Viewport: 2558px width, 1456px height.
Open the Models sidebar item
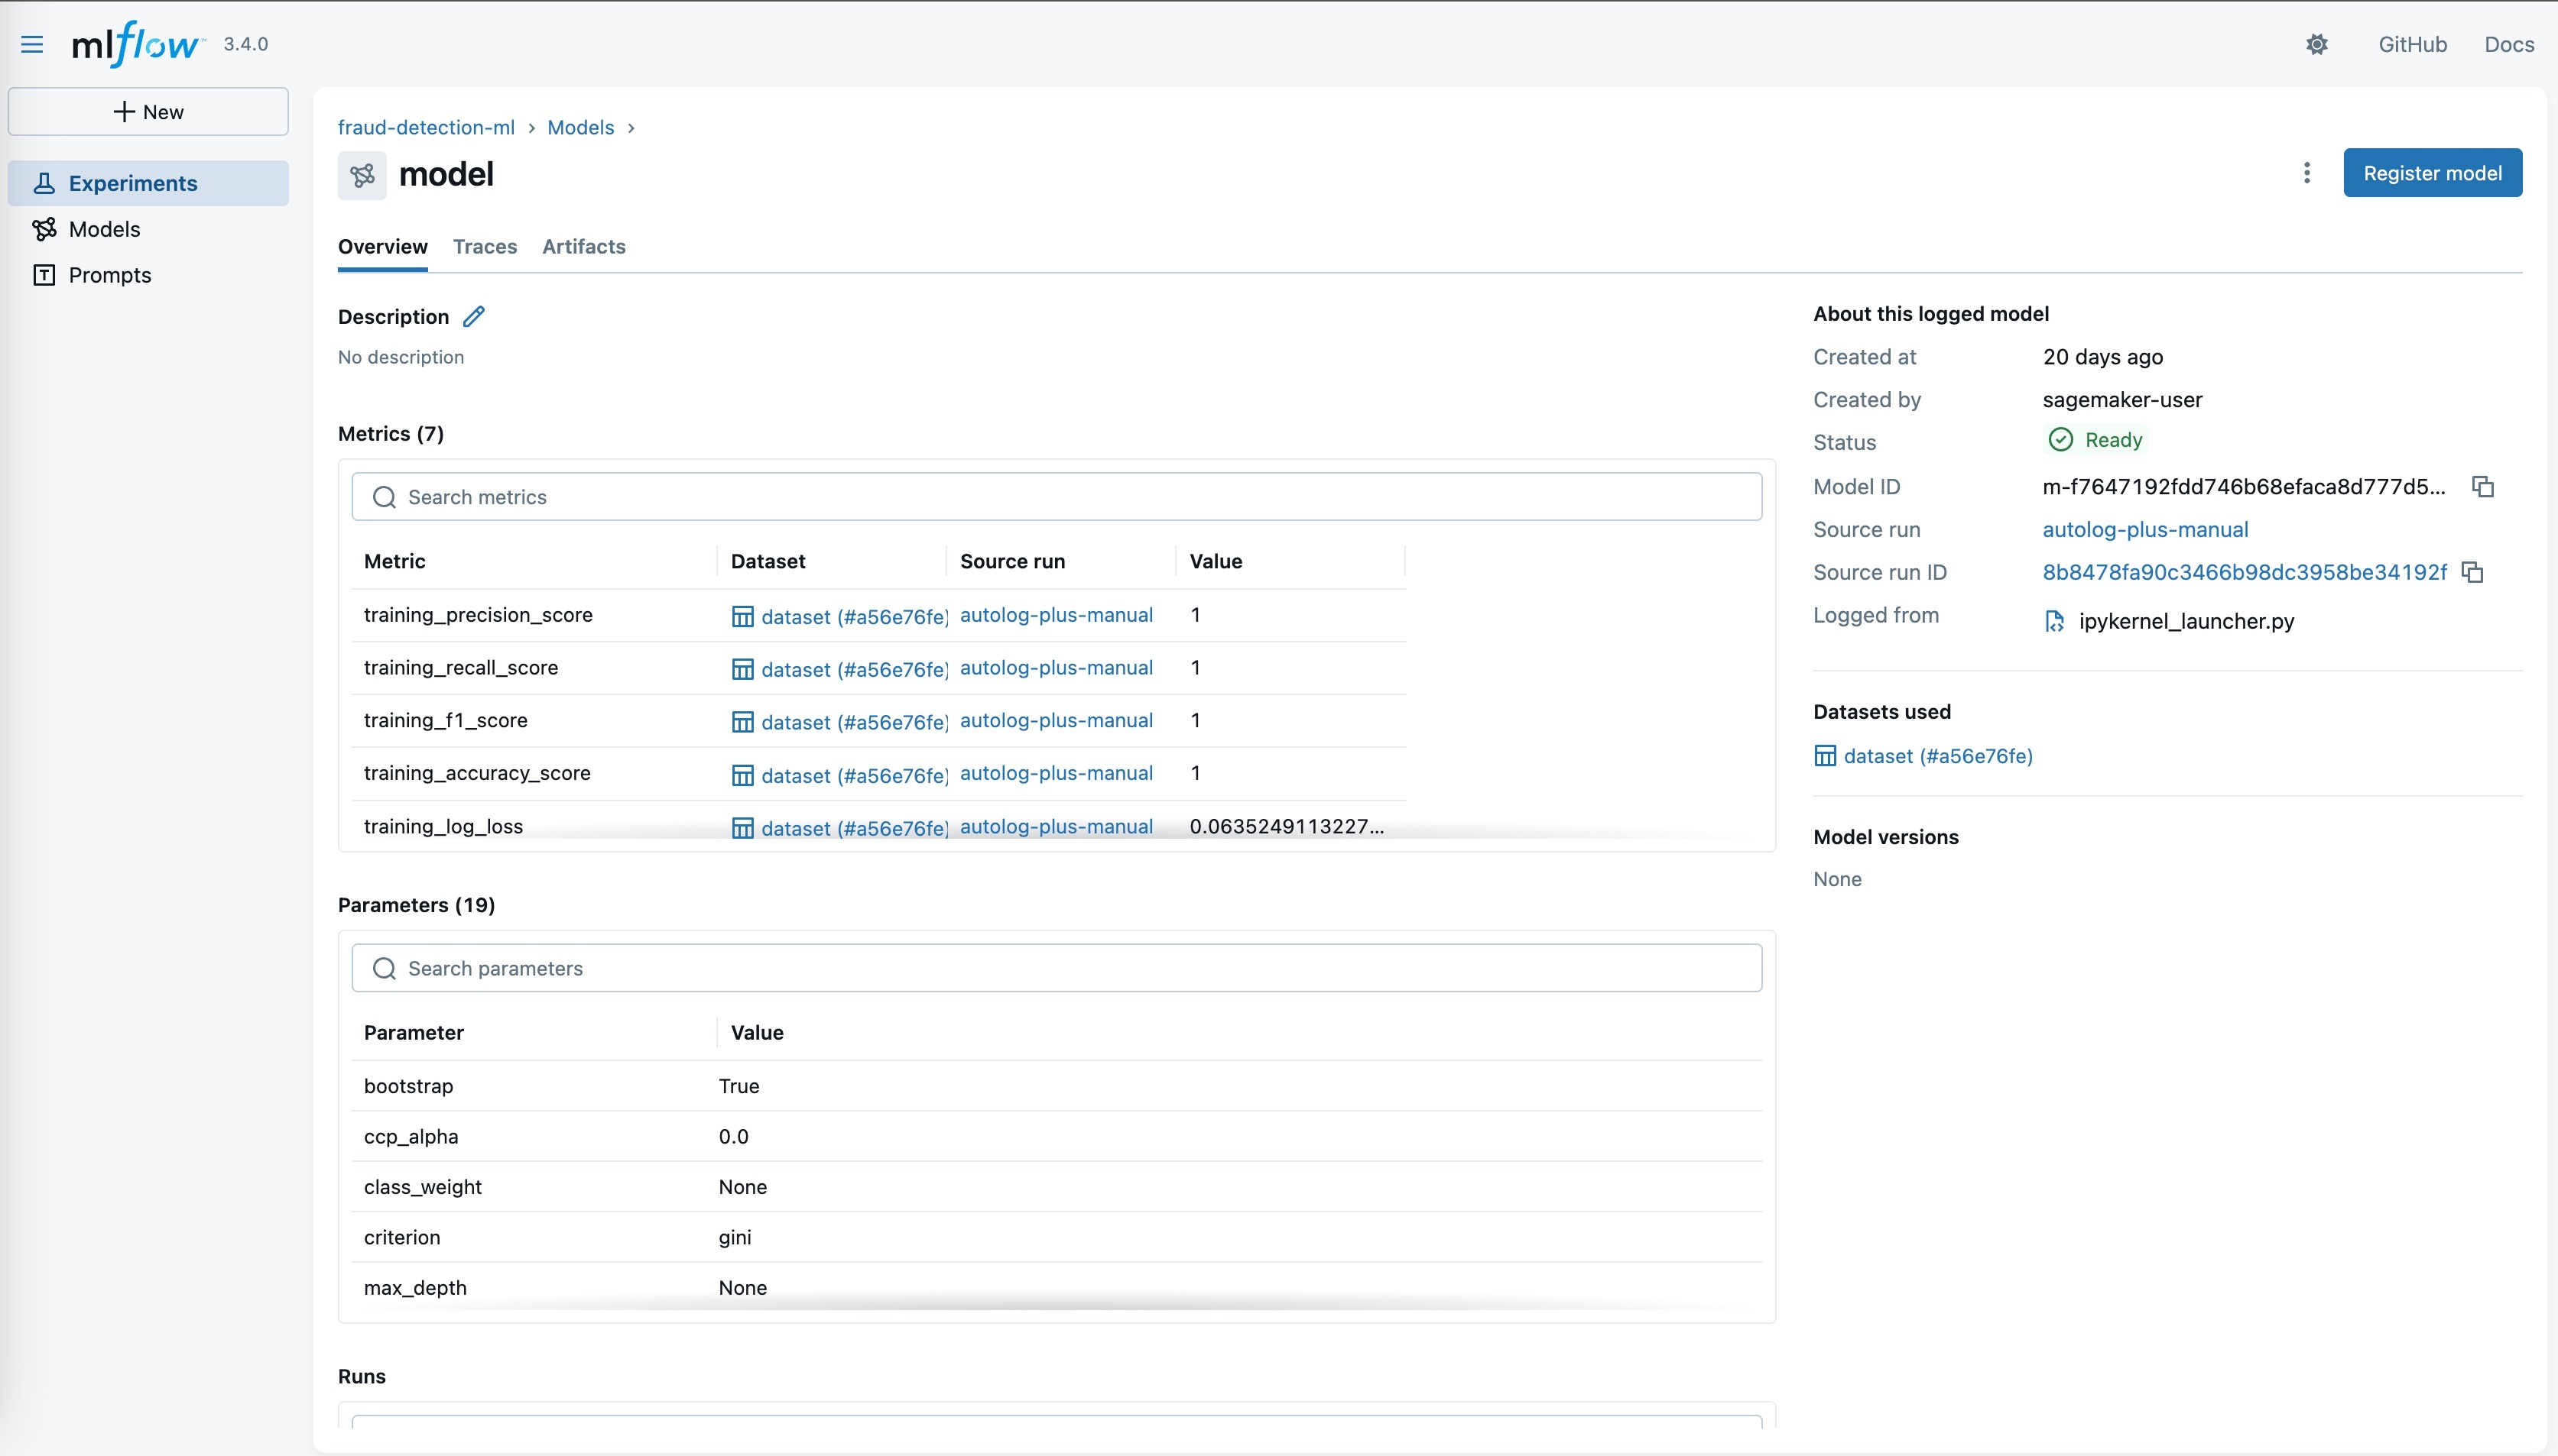(104, 229)
